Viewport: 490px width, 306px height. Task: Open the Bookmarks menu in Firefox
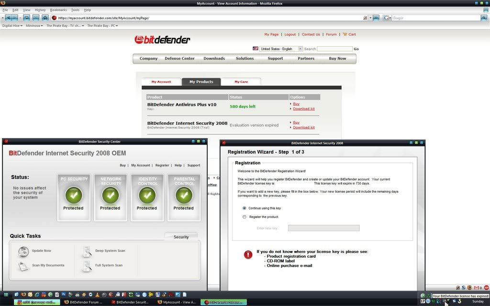pyautogui.click(x=58, y=10)
